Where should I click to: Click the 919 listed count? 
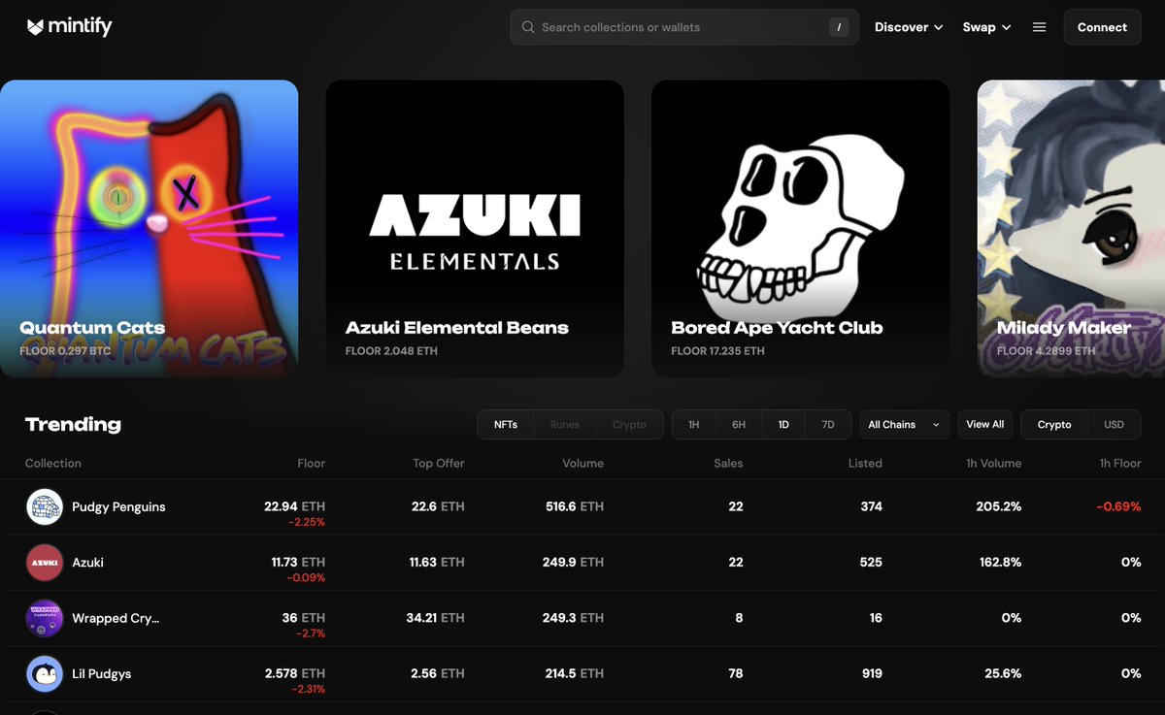(x=871, y=673)
